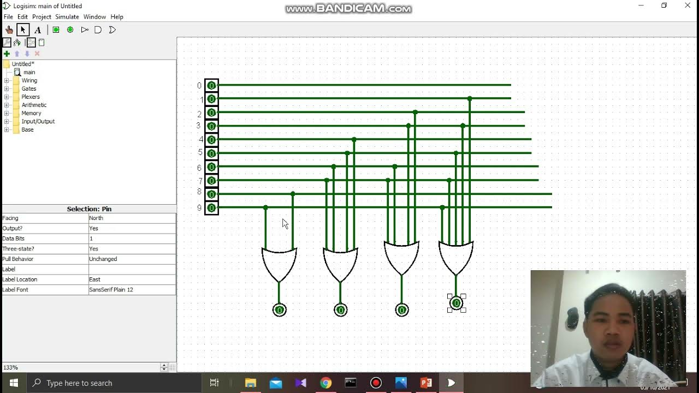Pick the NOT gate toolbar icon
The image size is (699, 393).
point(85,29)
